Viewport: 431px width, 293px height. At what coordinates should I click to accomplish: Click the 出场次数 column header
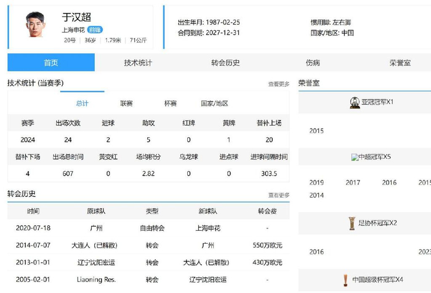click(x=68, y=123)
